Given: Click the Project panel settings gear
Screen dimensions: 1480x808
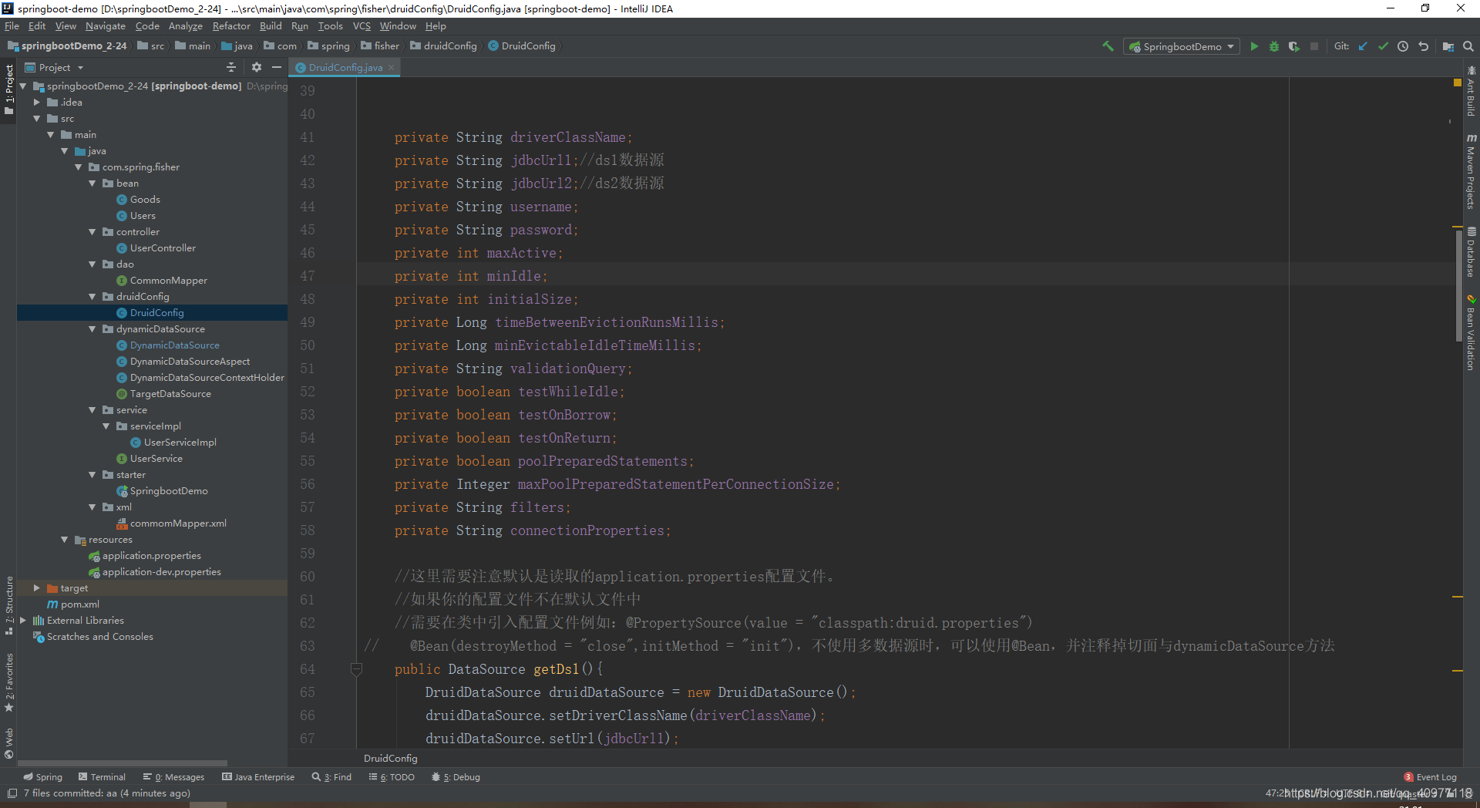Looking at the screenshot, I should (257, 67).
